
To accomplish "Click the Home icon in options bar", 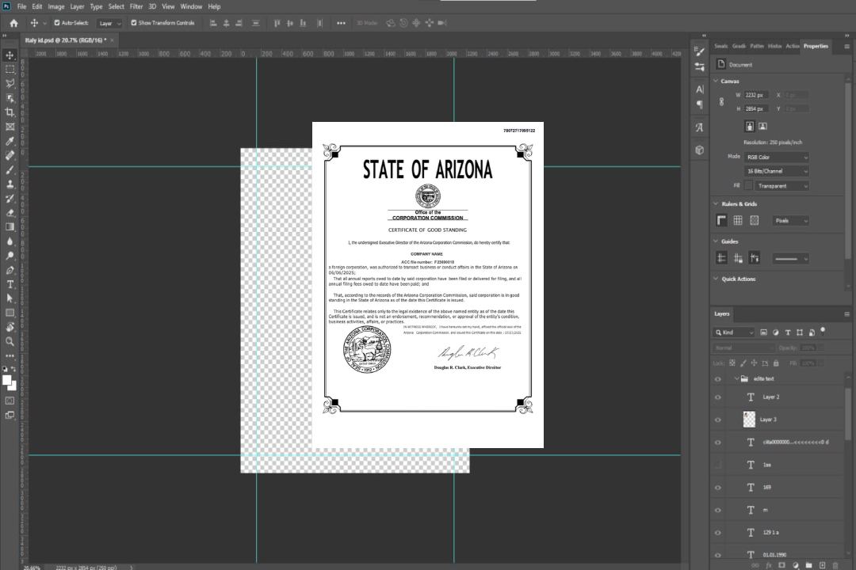I will coord(13,23).
